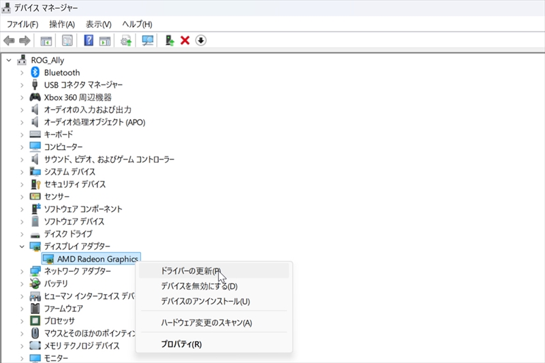Image resolution: width=545 pixels, height=363 pixels.
Task: Click the enable device green arrow icon
Action: click(169, 41)
